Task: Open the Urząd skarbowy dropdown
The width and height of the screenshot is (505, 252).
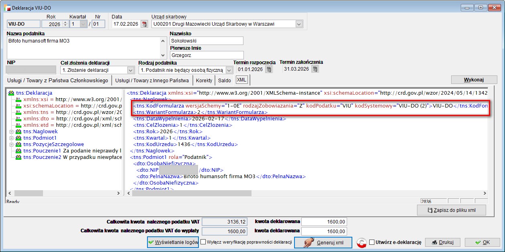Action: (299, 24)
